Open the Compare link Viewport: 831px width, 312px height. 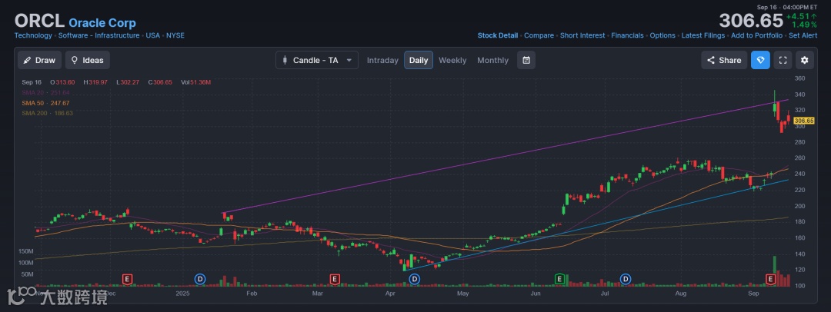click(x=539, y=35)
